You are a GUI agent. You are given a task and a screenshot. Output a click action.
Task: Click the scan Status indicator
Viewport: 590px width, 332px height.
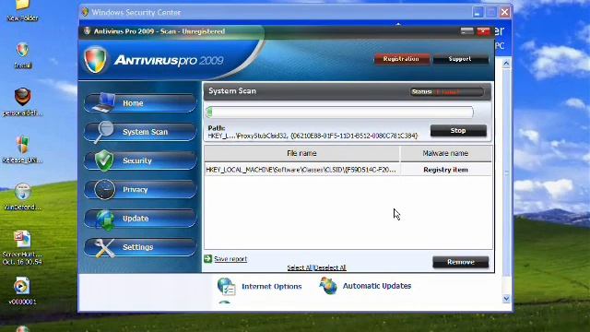click(446, 92)
